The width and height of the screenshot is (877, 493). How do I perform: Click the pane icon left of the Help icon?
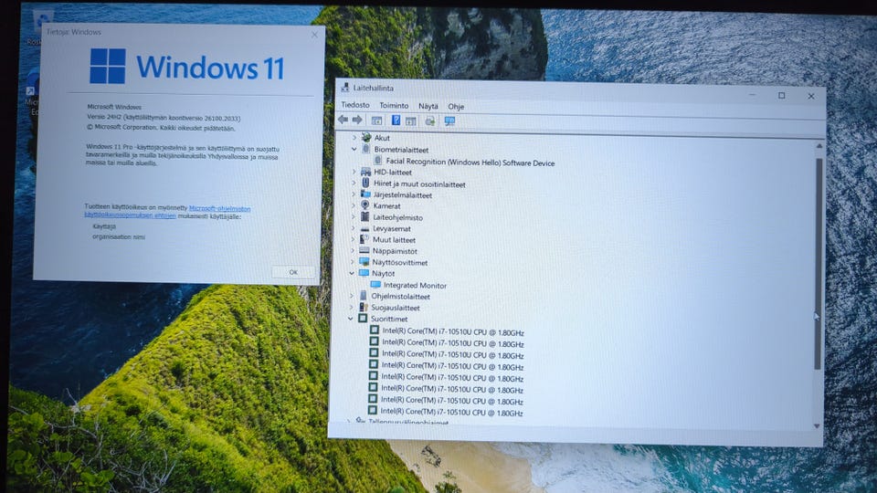377,121
